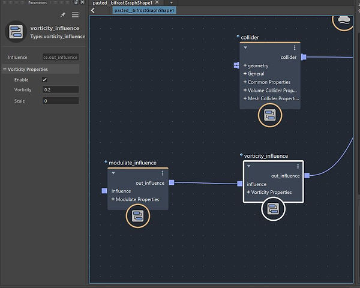Viewport: 360px width, 288px height.
Task: Click the vorticity_influence node compound icon
Action: pyautogui.click(x=273, y=209)
